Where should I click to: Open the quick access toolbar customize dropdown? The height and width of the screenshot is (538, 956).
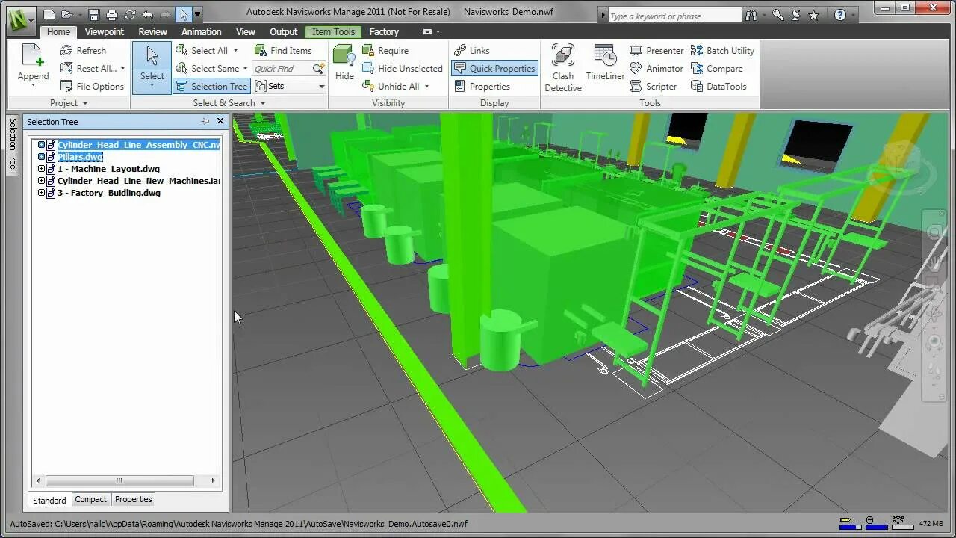click(x=197, y=14)
